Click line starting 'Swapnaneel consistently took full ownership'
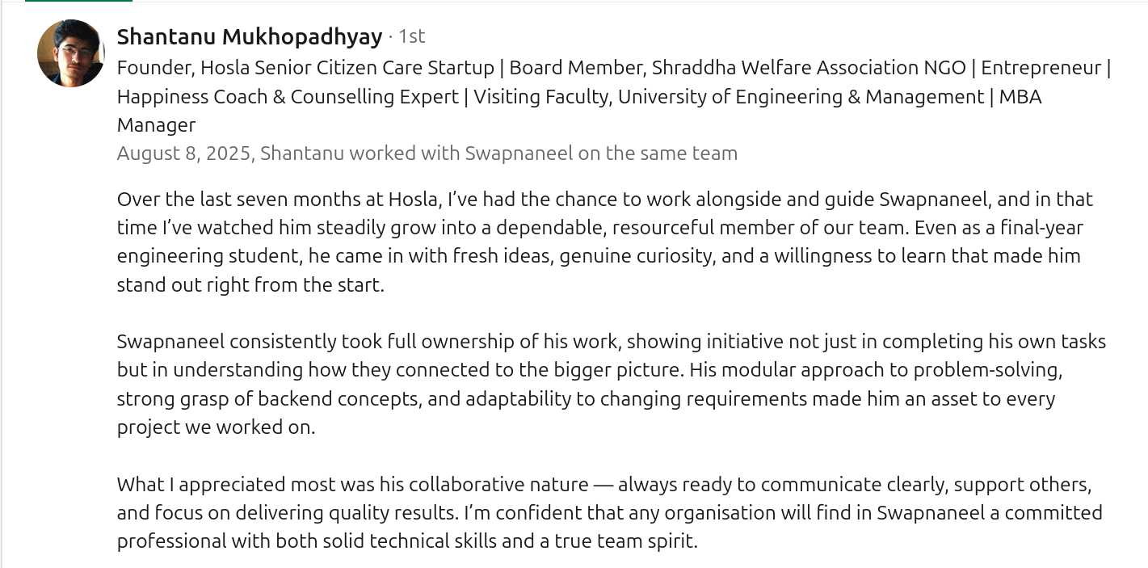This screenshot has height=568, width=1148. coord(612,342)
